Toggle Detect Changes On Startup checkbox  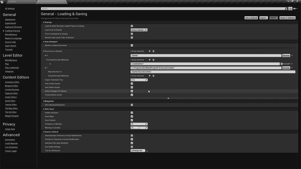[132, 91]
